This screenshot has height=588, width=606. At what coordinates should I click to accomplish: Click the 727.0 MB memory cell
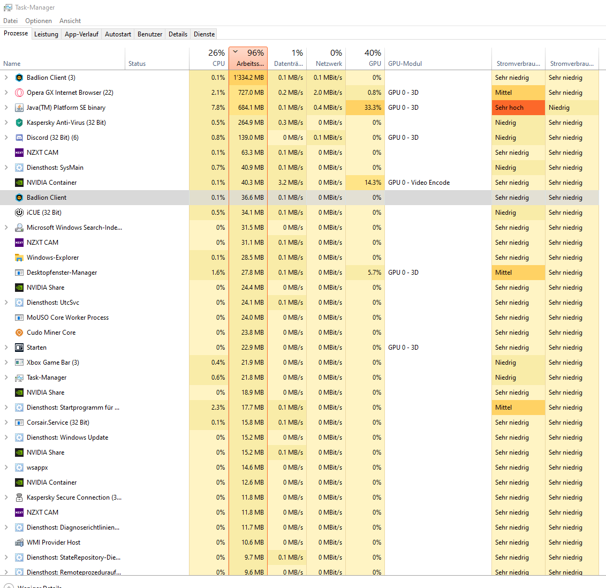(248, 93)
